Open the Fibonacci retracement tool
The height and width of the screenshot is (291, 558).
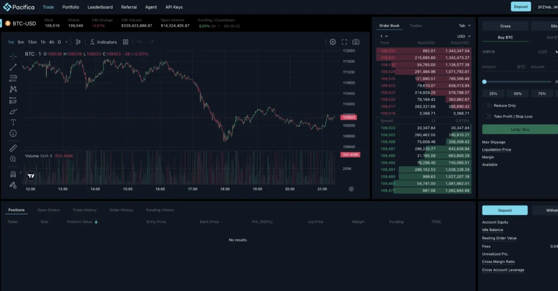point(13,78)
